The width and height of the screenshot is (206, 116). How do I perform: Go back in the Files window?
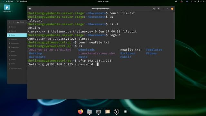point(10,22)
